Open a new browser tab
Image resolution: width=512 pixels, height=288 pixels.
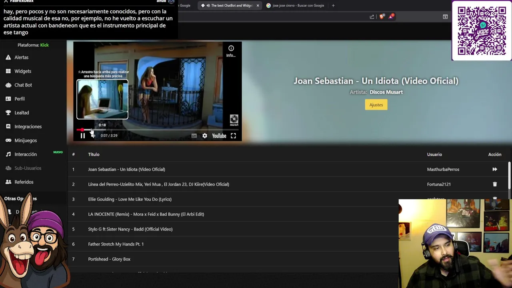[x=333, y=6]
